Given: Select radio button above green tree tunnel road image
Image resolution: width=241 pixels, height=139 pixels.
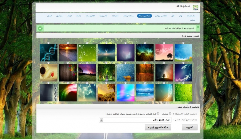Looking at the screenshot, I should tap(106, 63).
